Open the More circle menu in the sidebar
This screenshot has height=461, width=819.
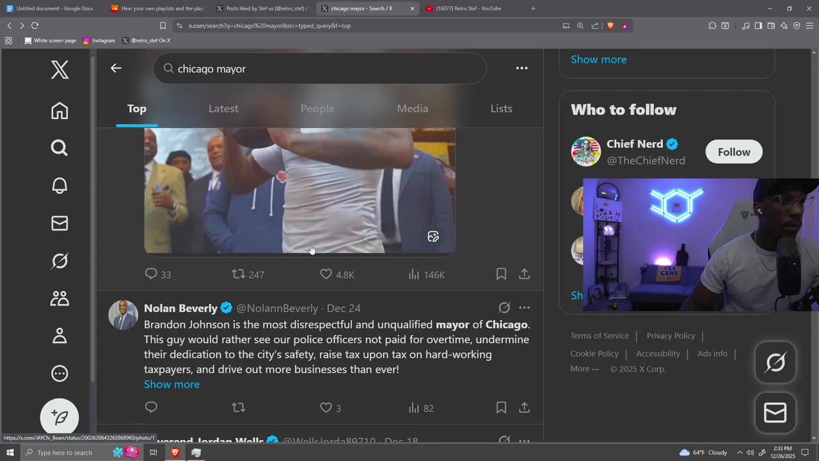60,373
